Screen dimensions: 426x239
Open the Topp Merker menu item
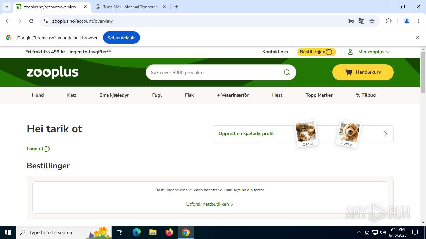point(319,95)
